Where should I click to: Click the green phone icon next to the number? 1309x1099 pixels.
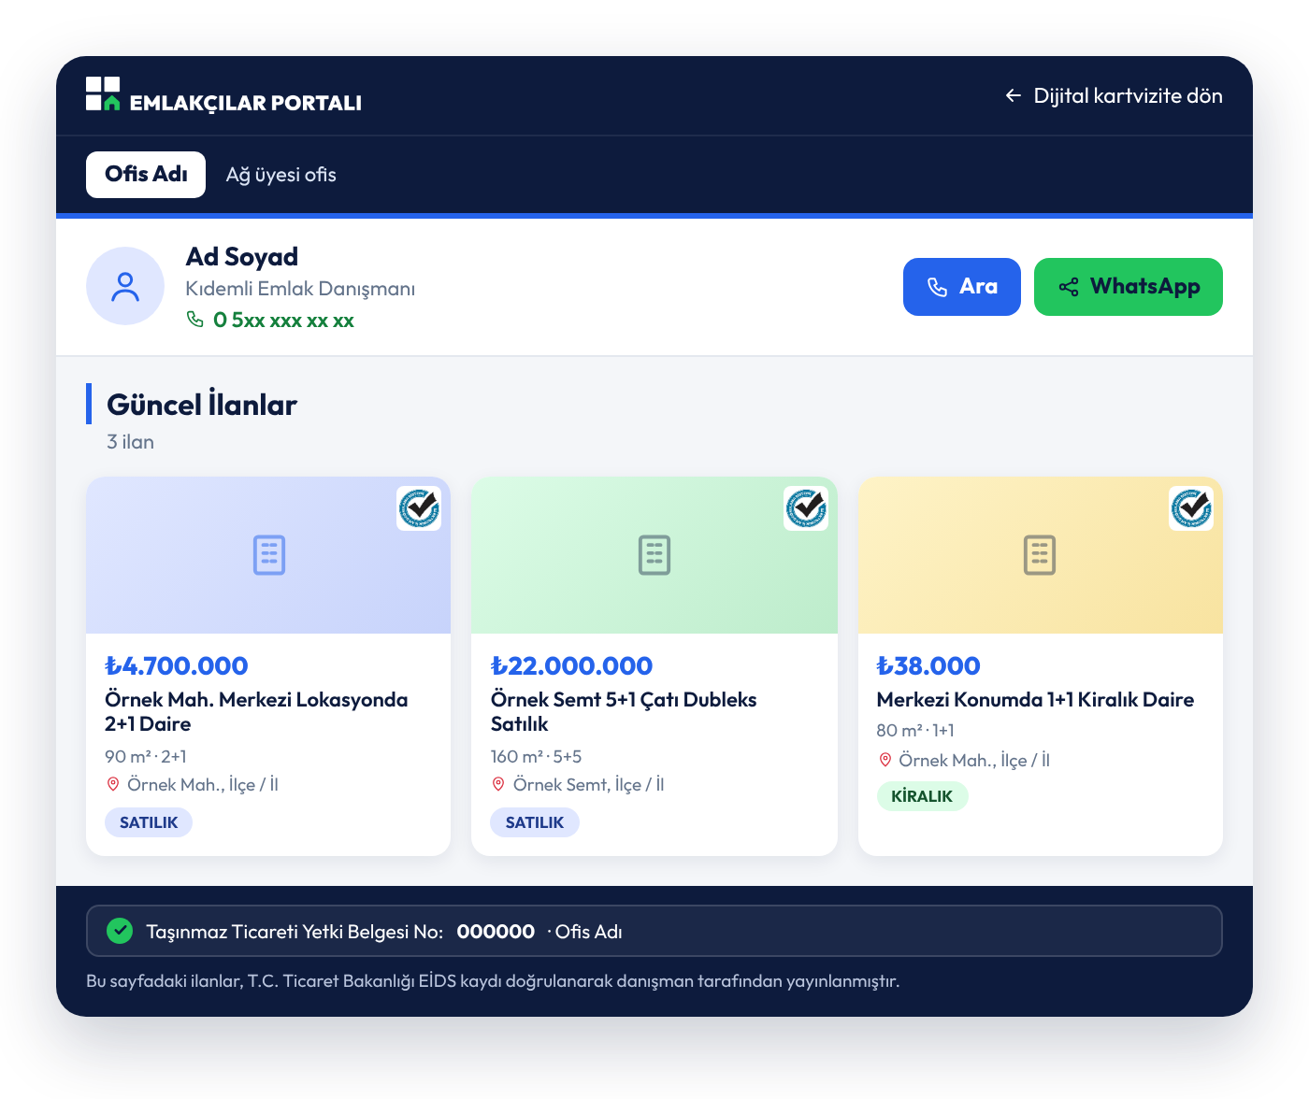[195, 320]
